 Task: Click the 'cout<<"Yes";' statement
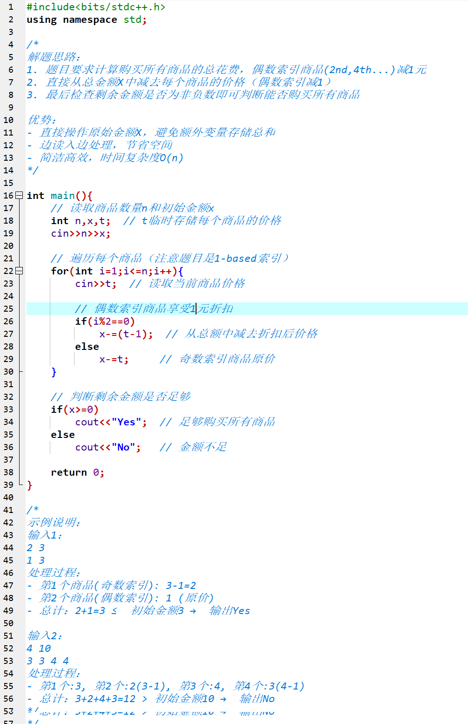(x=111, y=422)
